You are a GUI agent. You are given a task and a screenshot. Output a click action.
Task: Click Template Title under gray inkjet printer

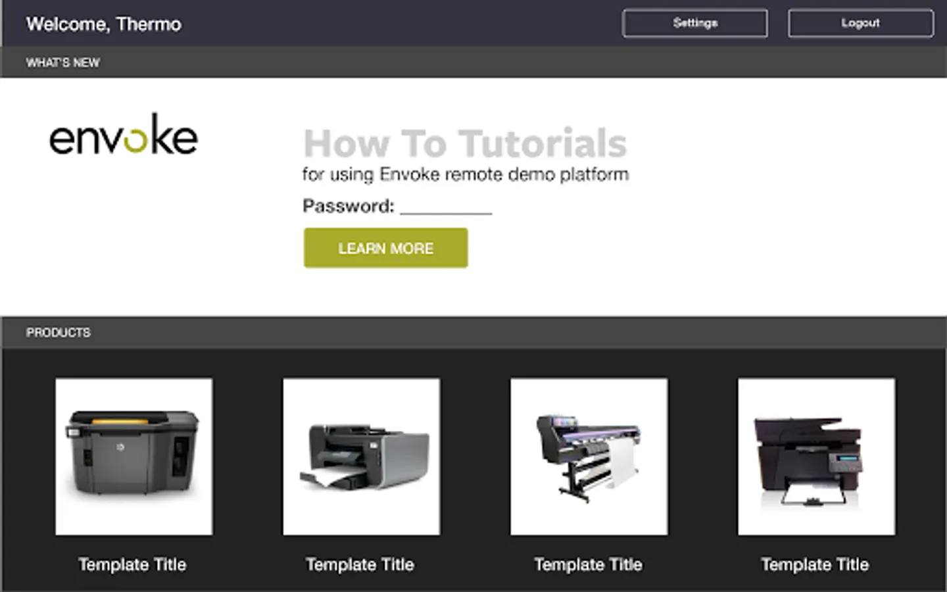click(x=360, y=564)
